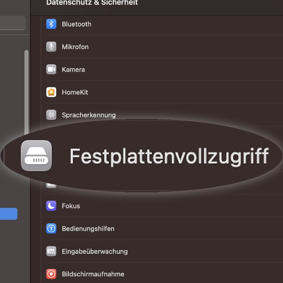Click the blue Bluetooth icon
The width and height of the screenshot is (283, 283).
(x=51, y=24)
